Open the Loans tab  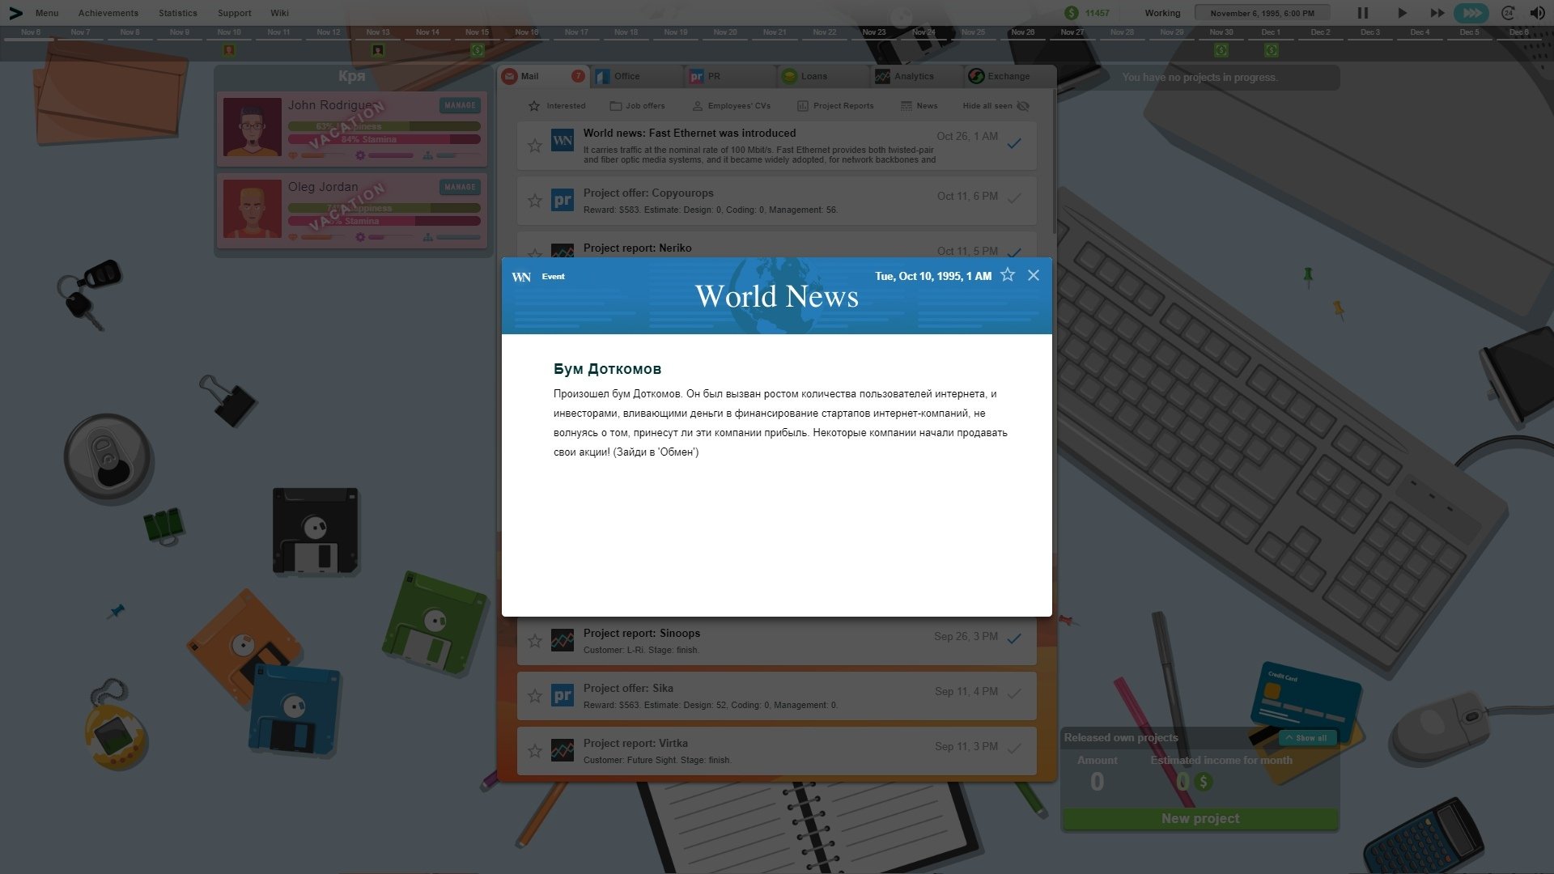tap(813, 76)
